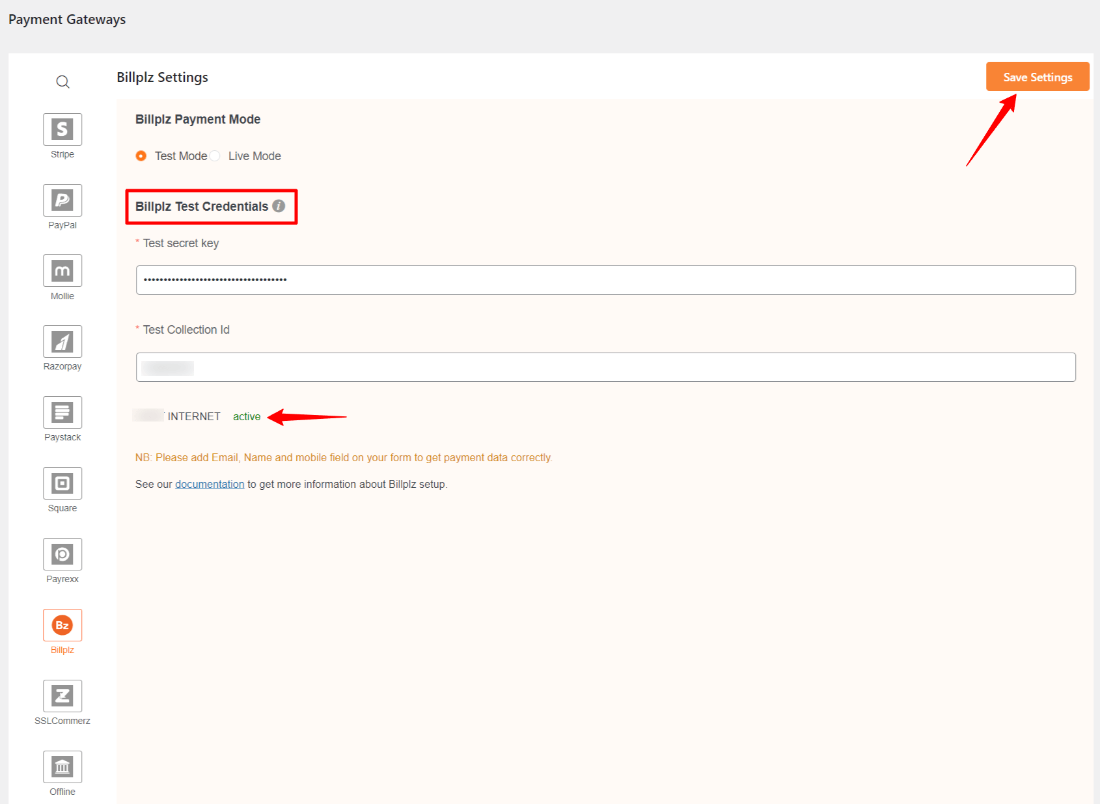Click the 'Billplz Test Credentials' heading text

pyautogui.click(x=202, y=206)
